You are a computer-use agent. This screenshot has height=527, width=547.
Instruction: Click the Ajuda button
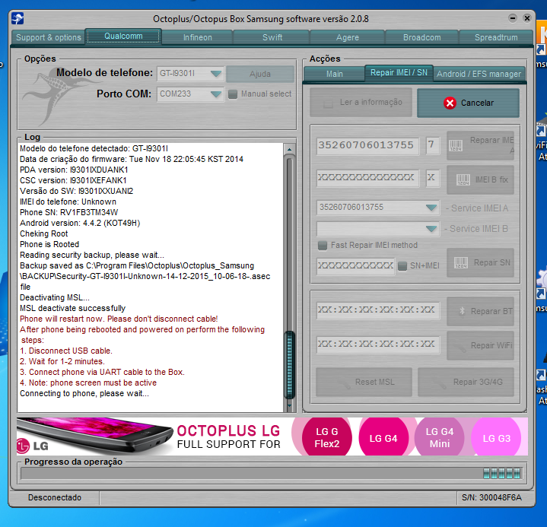[260, 74]
